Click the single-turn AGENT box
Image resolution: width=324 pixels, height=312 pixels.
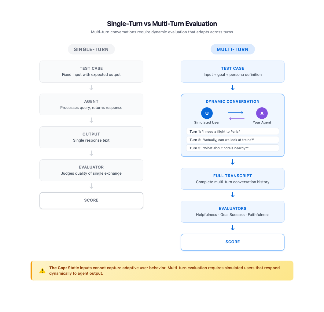click(91, 104)
